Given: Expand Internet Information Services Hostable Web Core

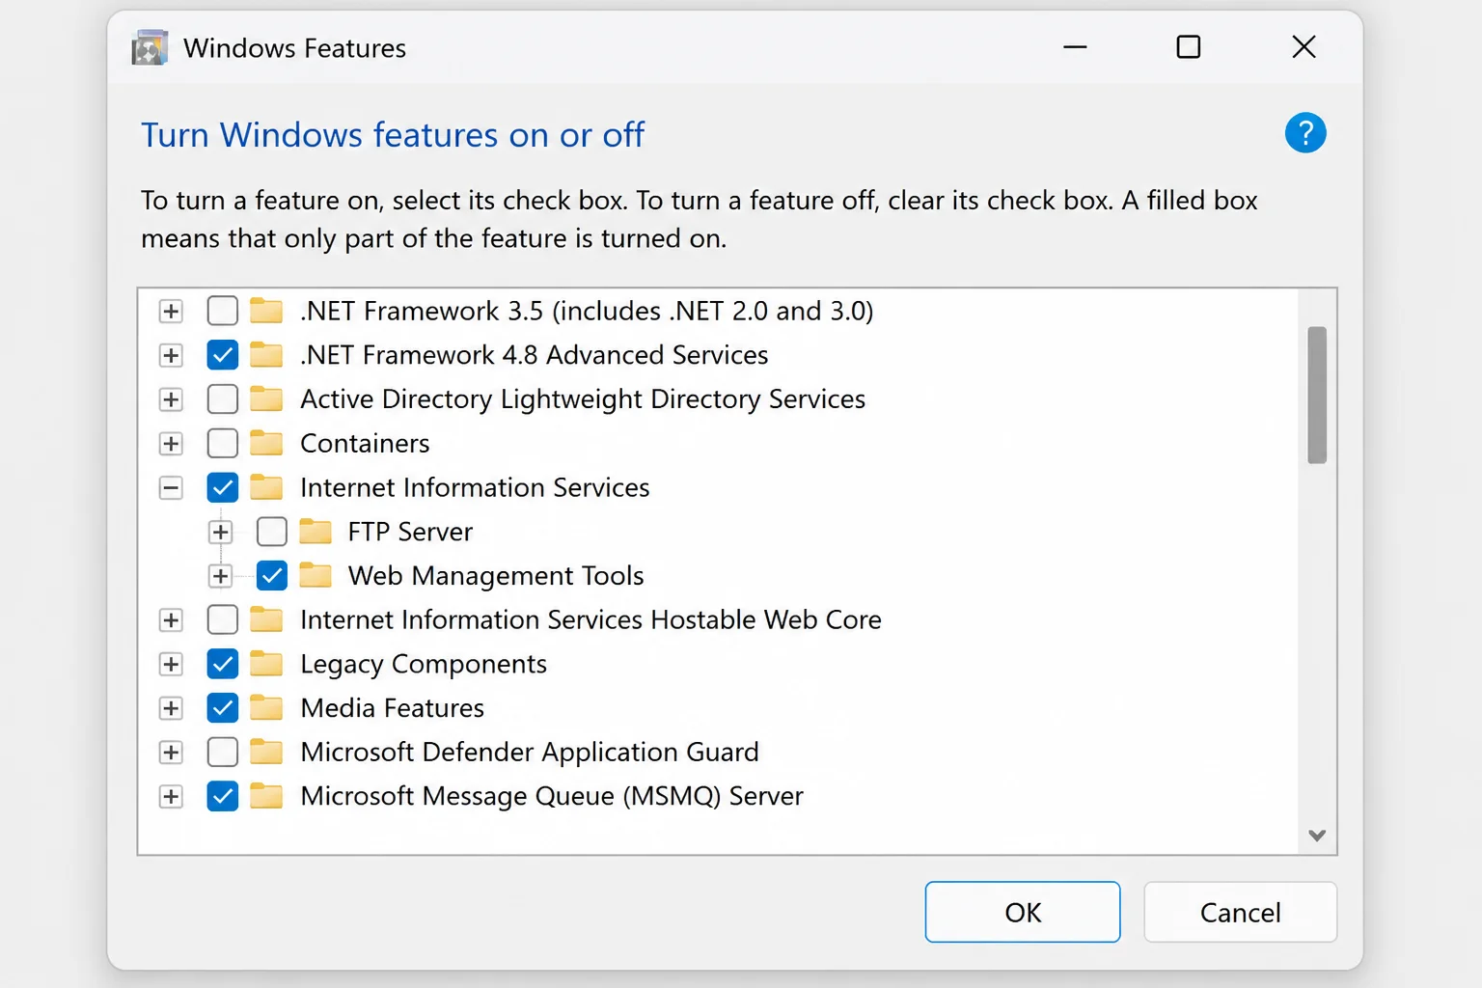Looking at the screenshot, I should coord(171,619).
